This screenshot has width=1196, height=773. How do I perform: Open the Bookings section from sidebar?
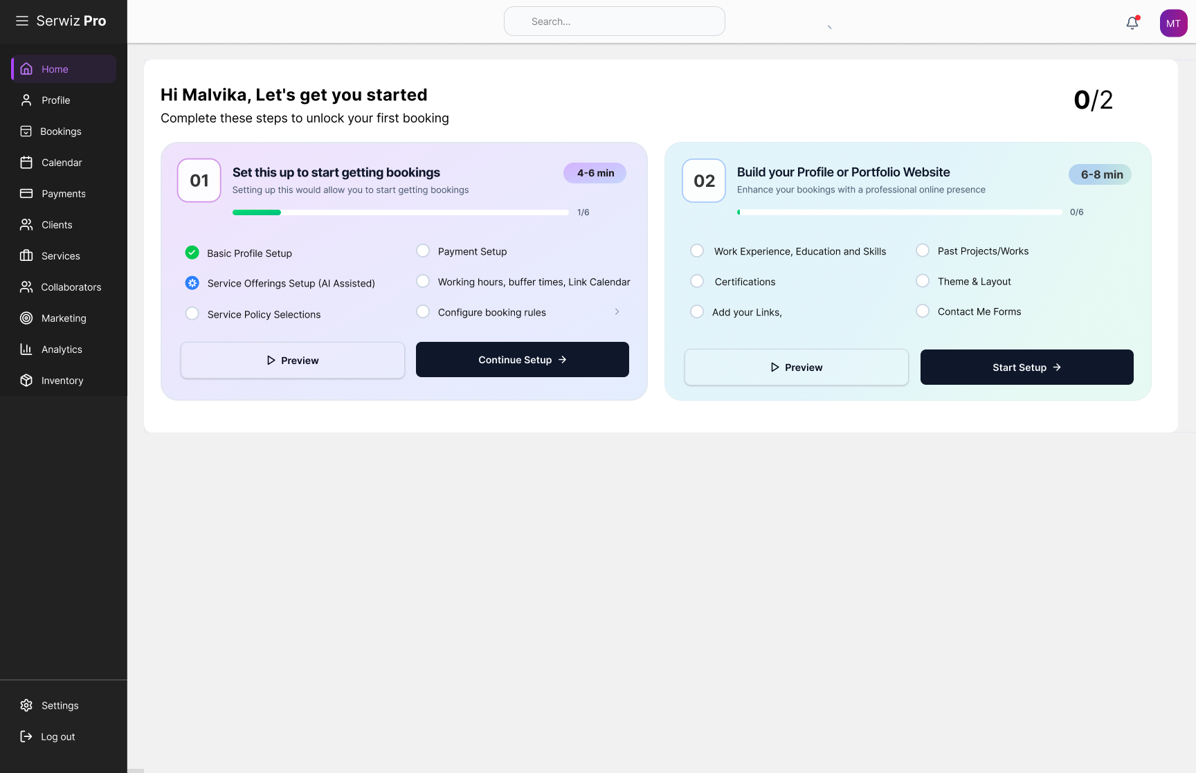pyautogui.click(x=61, y=131)
